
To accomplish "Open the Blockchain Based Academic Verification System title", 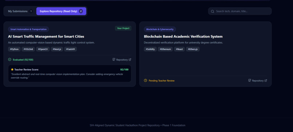I will click(183, 36).
